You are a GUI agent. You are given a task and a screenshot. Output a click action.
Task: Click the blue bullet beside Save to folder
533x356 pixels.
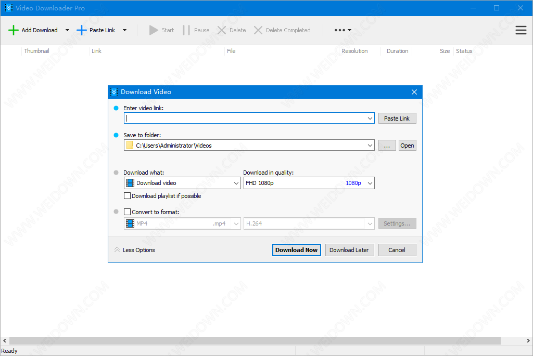click(x=116, y=135)
